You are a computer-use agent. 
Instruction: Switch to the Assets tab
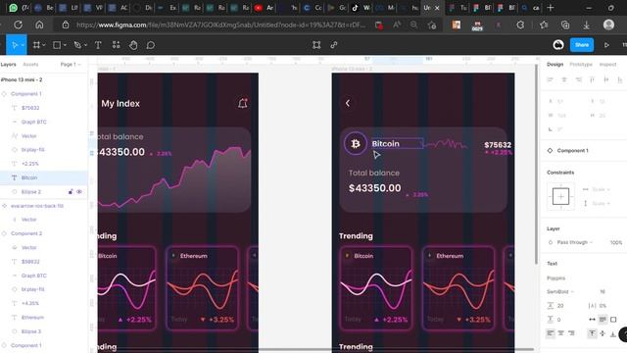pyautogui.click(x=30, y=64)
